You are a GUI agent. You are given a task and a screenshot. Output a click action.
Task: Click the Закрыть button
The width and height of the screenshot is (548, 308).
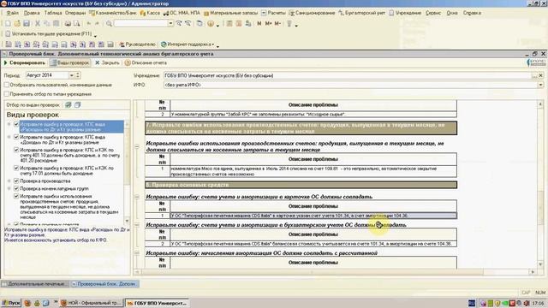[x=107, y=62]
